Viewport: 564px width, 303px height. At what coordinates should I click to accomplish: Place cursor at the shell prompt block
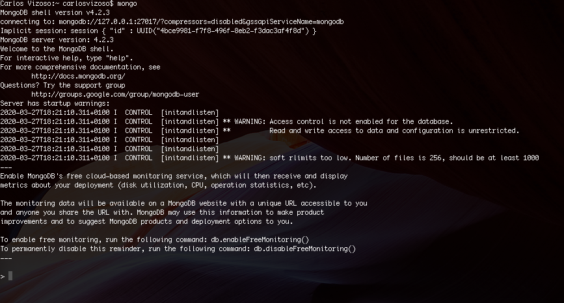click(10, 276)
